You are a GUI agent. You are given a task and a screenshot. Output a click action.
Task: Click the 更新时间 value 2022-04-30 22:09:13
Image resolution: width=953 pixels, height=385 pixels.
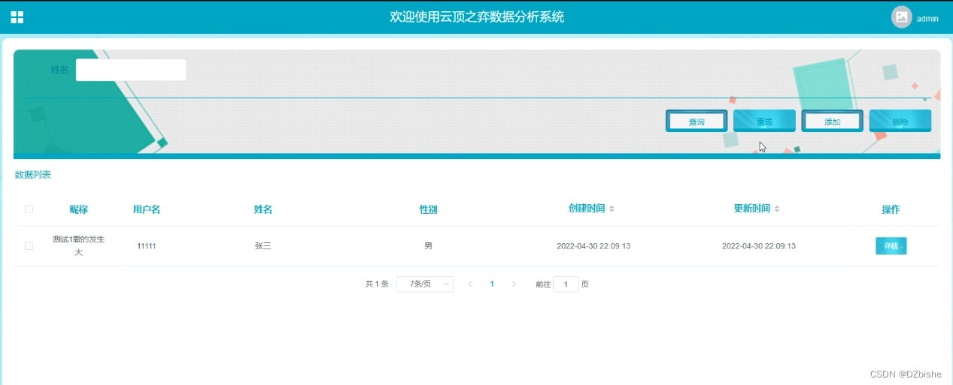[759, 245]
